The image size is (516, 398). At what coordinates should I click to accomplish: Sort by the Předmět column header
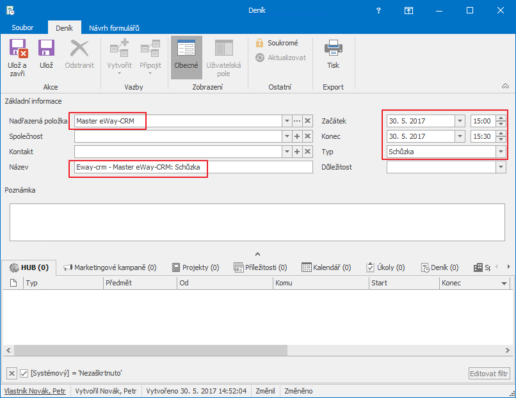pyautogui.click(x=140, y=283)
